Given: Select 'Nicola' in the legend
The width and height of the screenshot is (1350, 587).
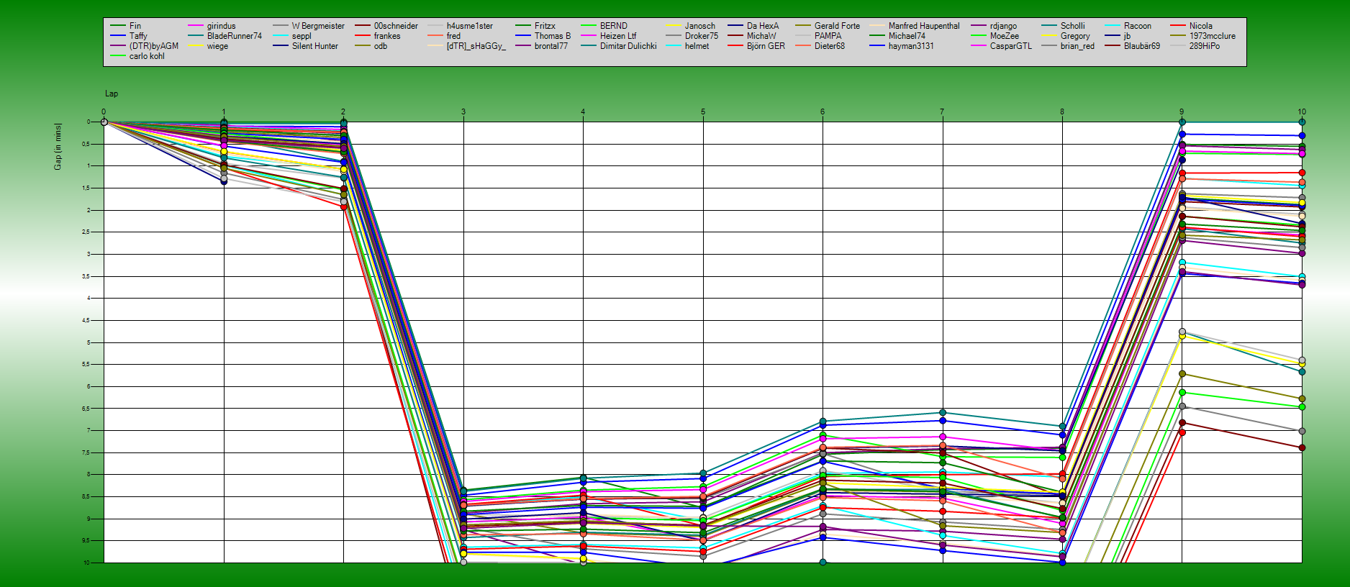Looking at the screenshot, I should coord(1201,26).
